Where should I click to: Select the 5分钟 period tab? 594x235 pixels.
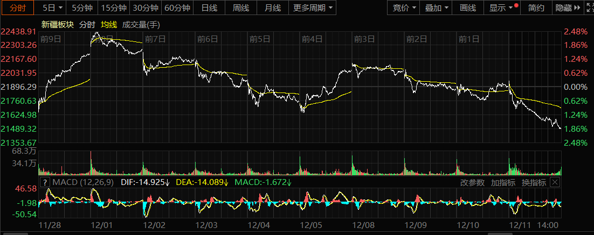coord(82,8)
